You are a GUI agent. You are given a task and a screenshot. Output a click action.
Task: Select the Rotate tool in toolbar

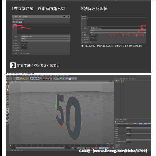pos(24,79)
